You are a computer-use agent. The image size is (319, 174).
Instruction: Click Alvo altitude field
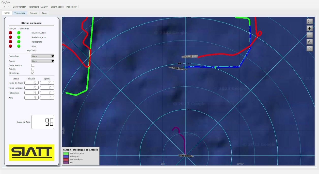tap(31, 98)
